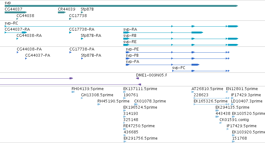Click the svp-PC protein label

(x=179, y=68)
